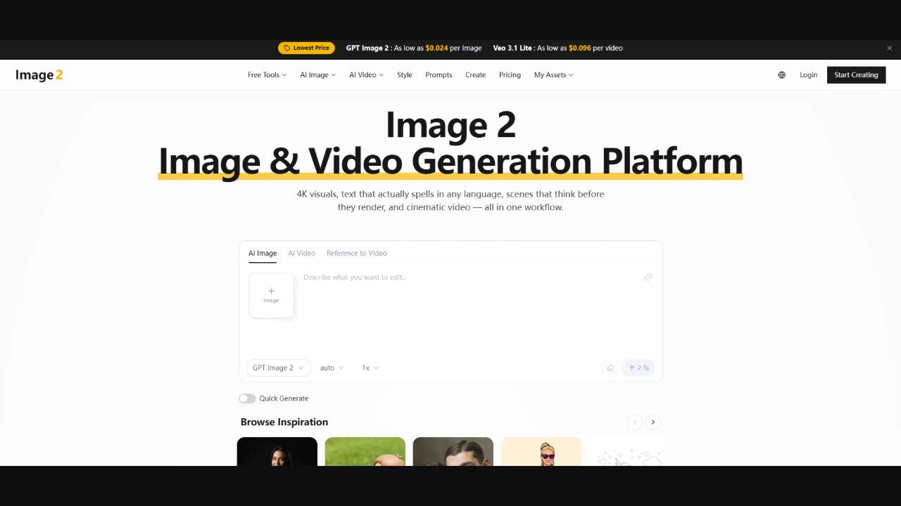The image size is (901, 506).
Task: Select the AI Image tab
Action: [263, 253]
